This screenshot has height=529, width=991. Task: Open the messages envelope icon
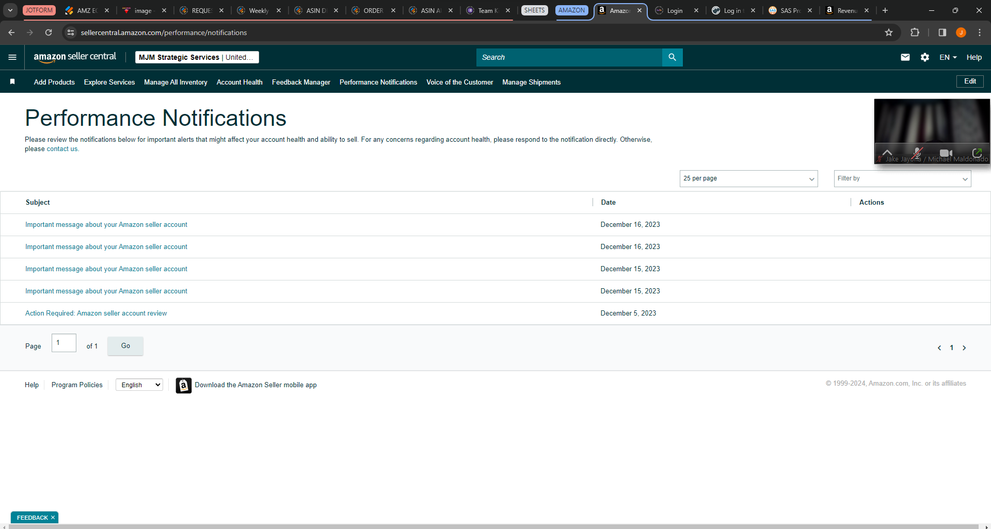[x=905, y=57]
